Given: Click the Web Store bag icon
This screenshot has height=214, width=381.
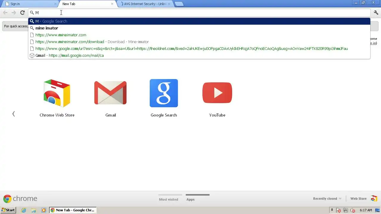Looking at the screenshot, I should point(374,199).
